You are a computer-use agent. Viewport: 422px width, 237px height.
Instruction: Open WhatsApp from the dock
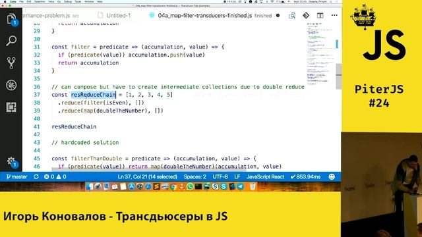point(190,186)
